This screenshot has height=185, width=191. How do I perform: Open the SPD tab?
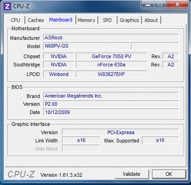pos(107,20)
